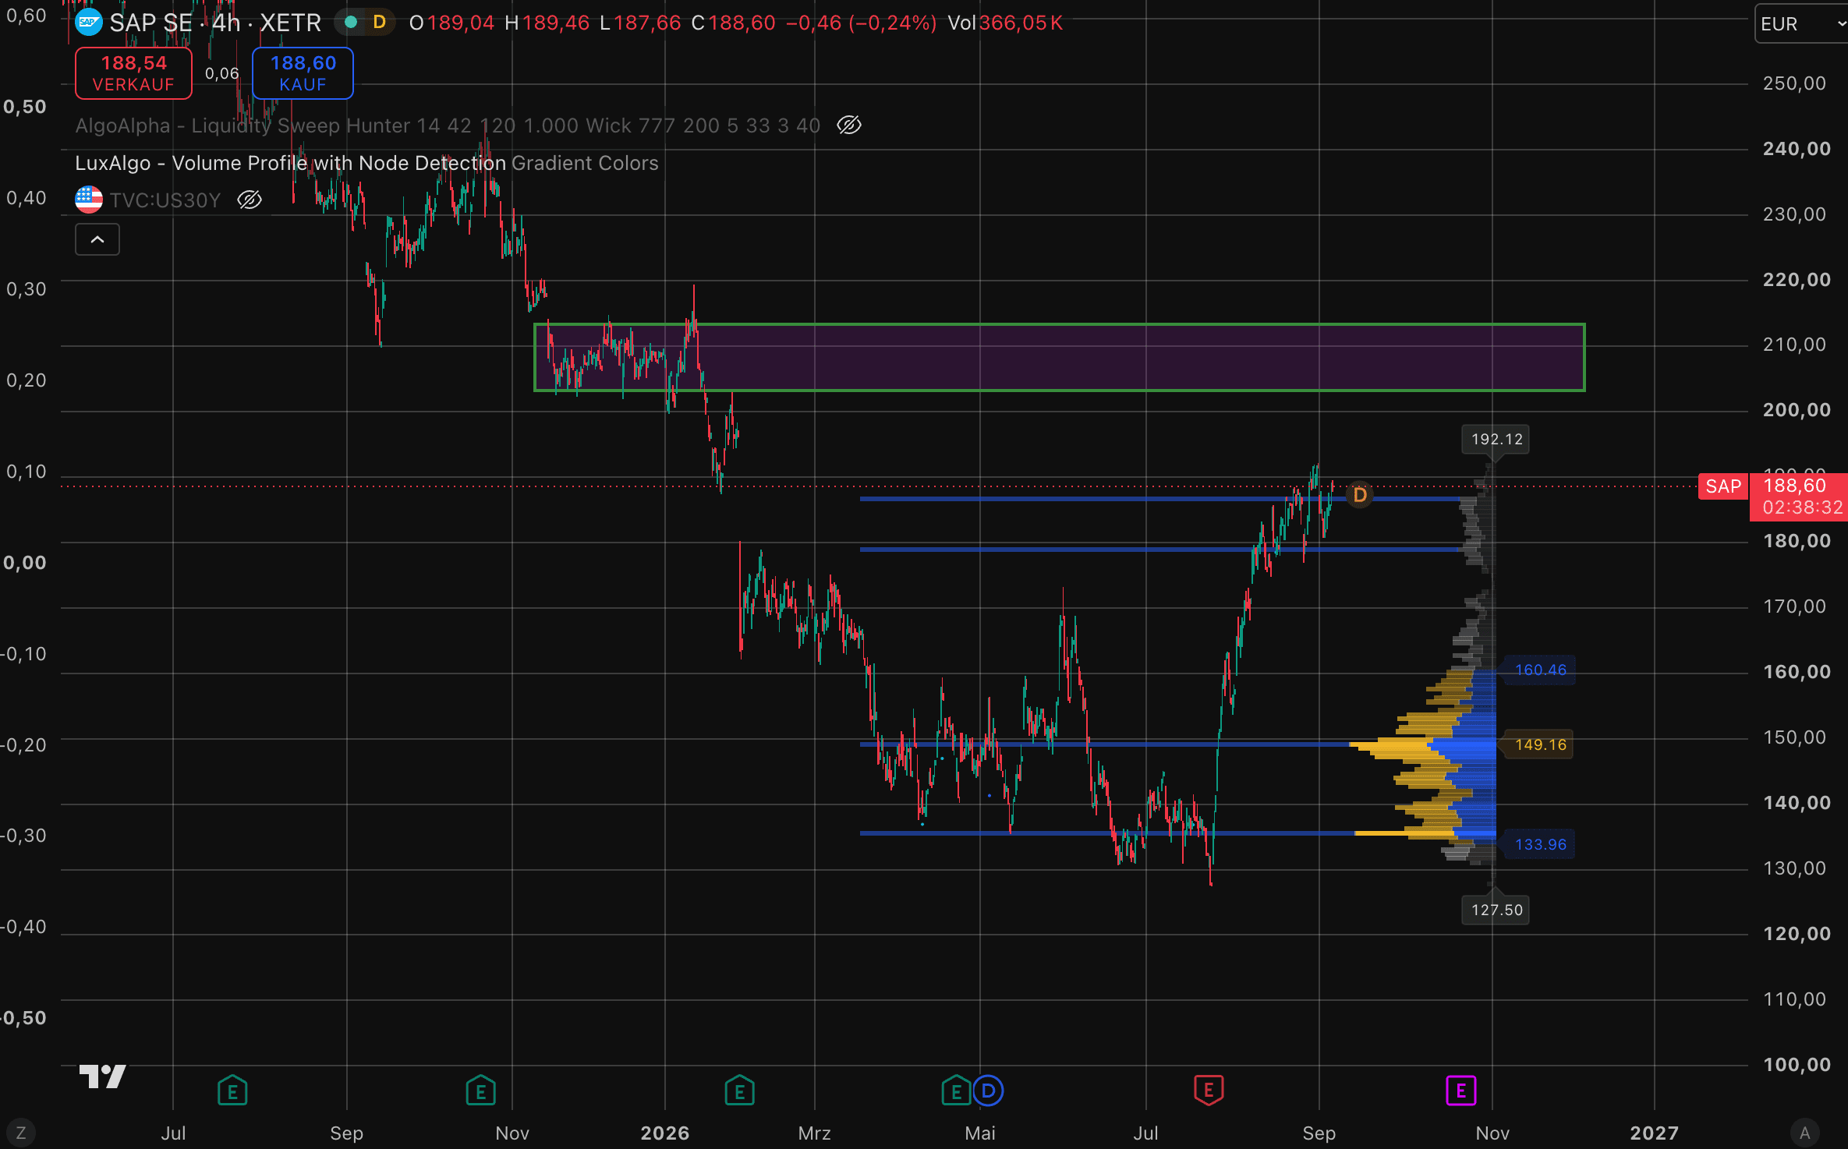Click the US flag icon next to TVC:US30Y

tap(89, 200)
